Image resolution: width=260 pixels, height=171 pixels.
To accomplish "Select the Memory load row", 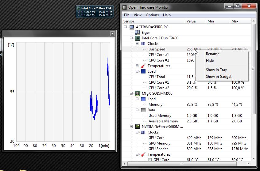I will tap(187, 105).
